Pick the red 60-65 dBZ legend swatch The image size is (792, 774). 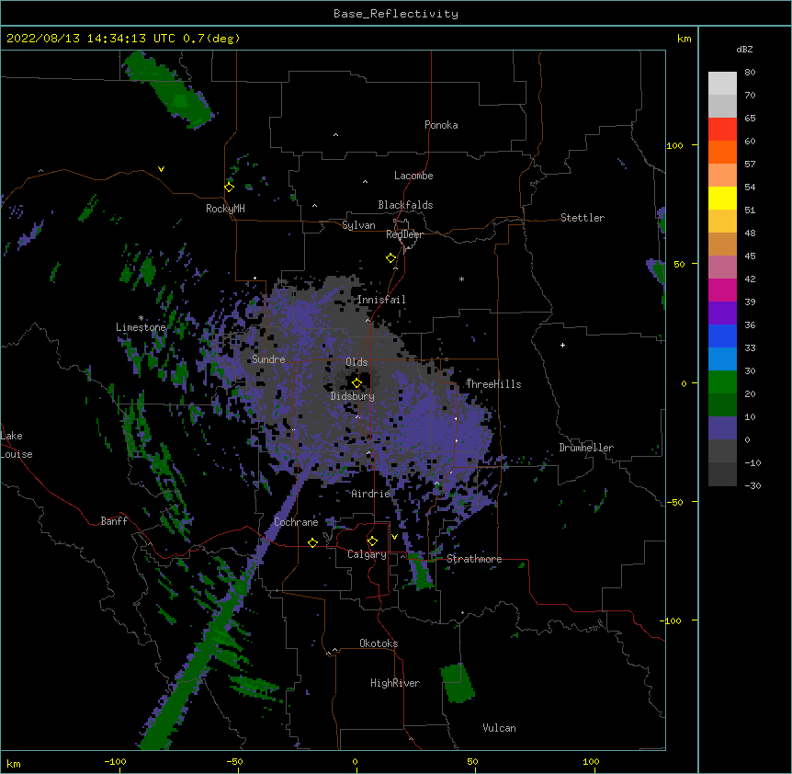(722, 130)
